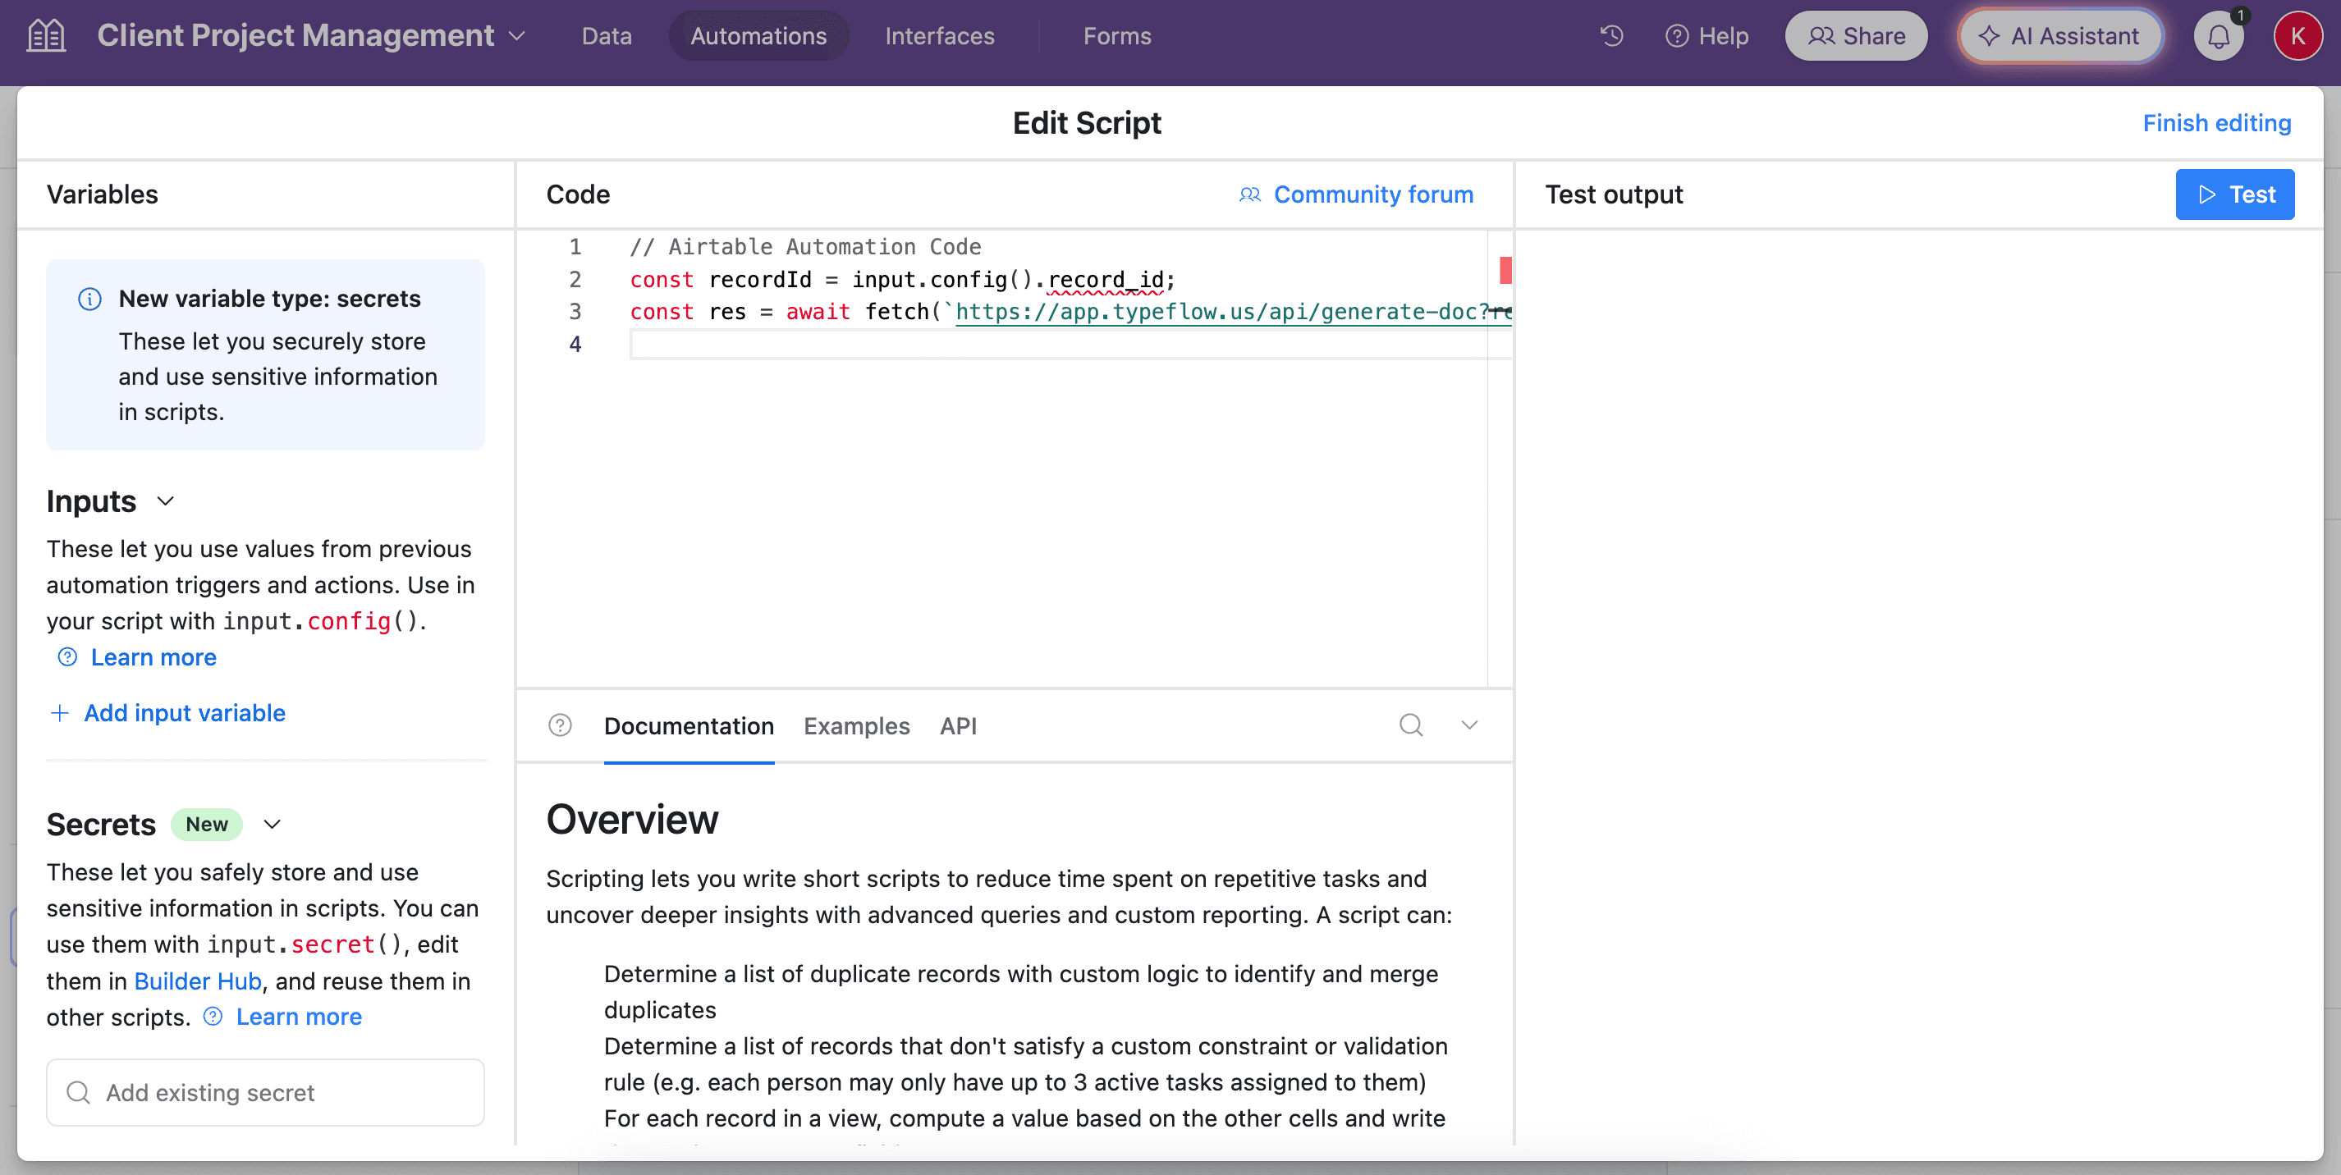This screenshot has width=2341, height=1175.
Task: Collapse the Inputs section chevron
Action: 166,501
